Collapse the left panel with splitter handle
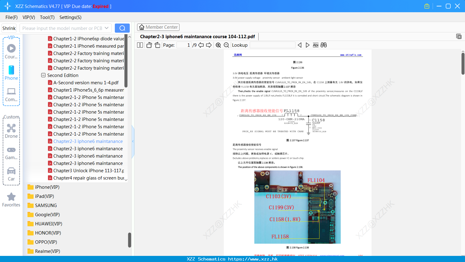 133,141
